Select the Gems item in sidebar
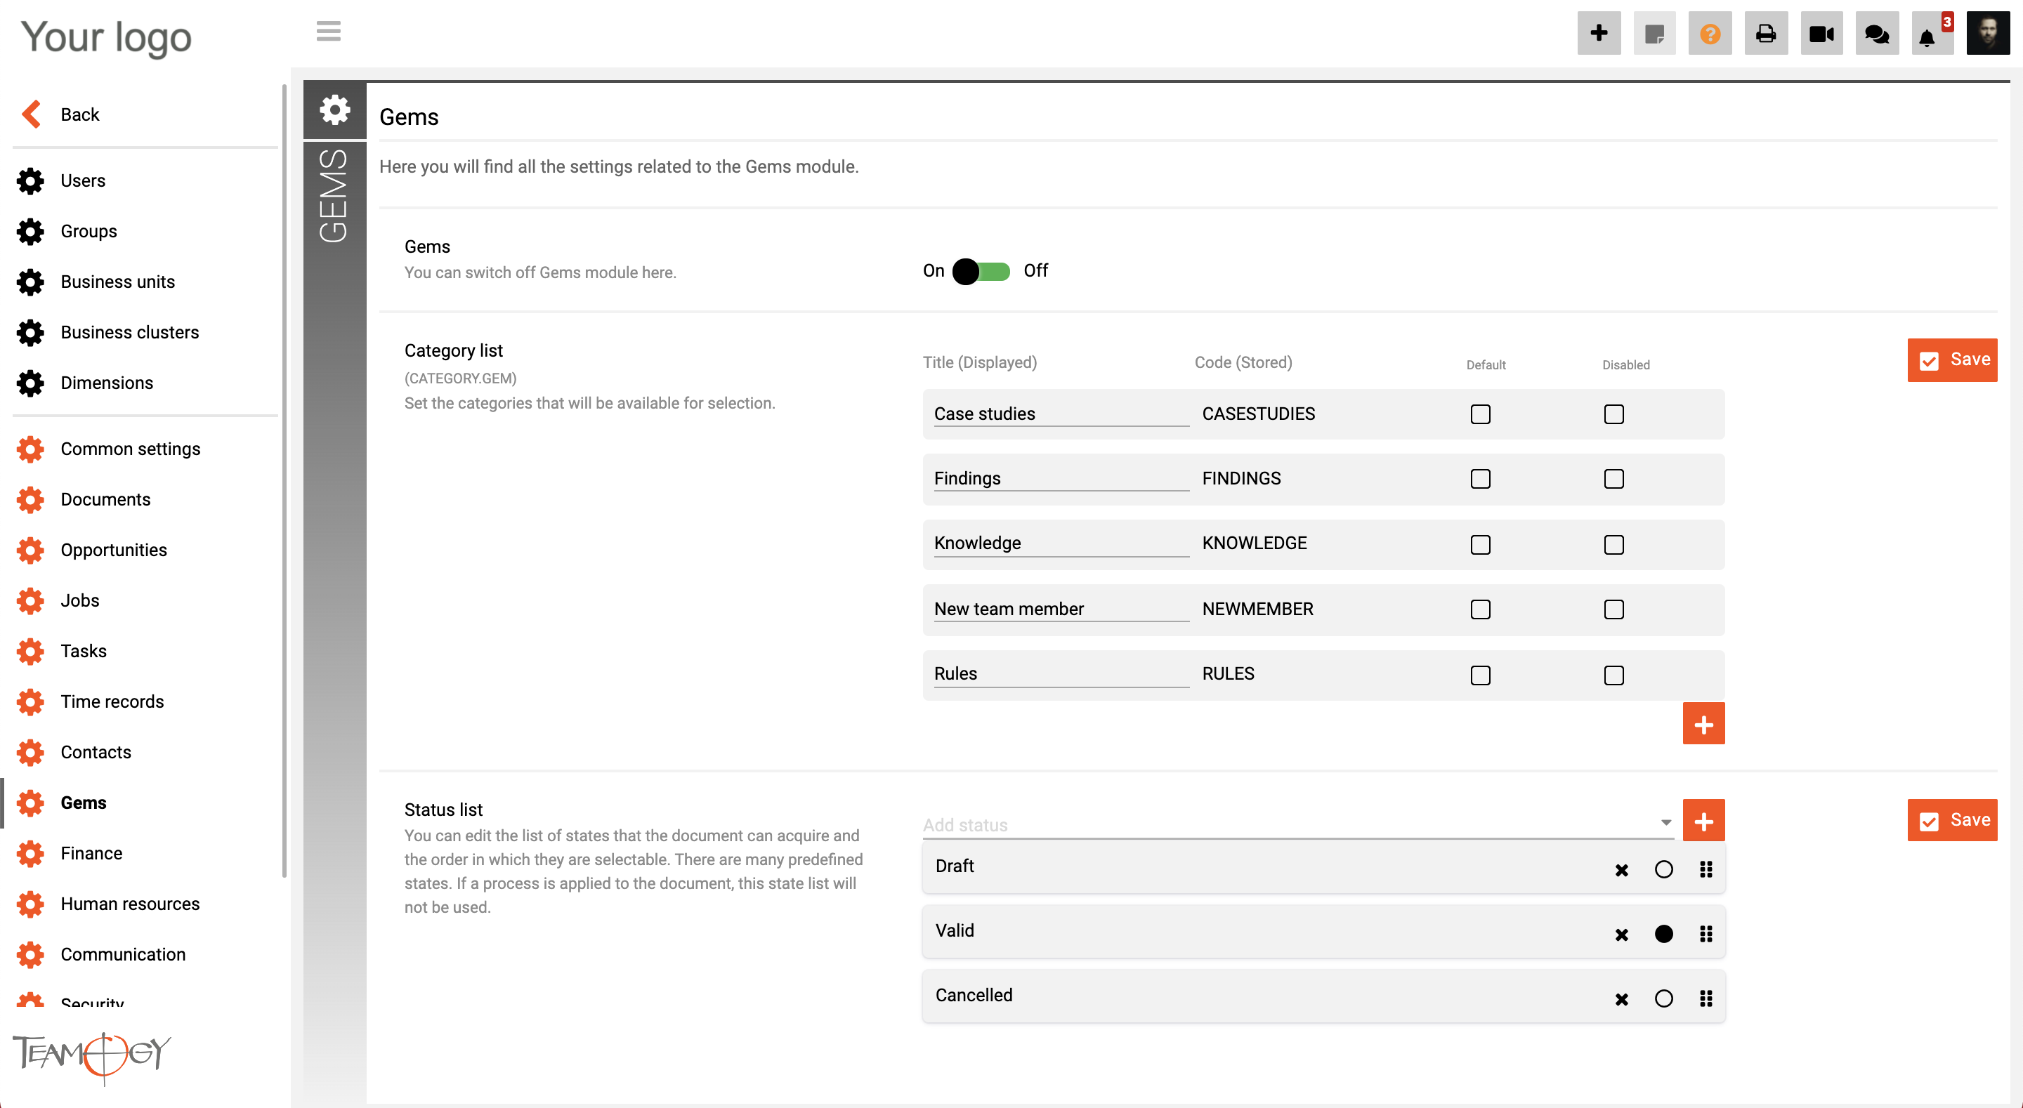Image resolution: width=2023 pixels, height=1108 pixels. [84, 803]
